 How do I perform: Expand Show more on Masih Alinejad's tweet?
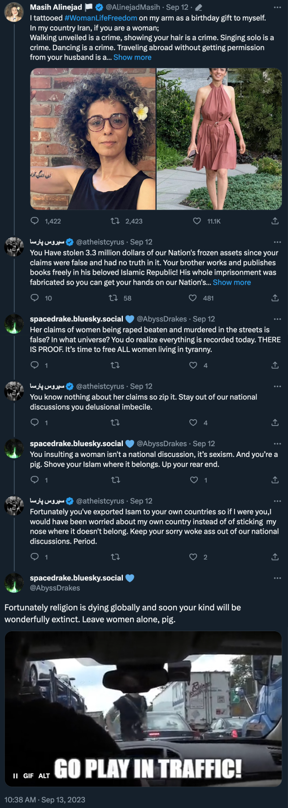(x=132, y=57)
